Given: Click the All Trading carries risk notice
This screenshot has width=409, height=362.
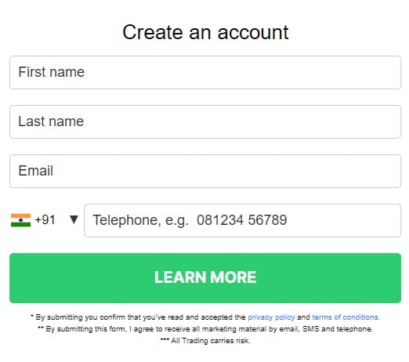Looking at the screenshot, I should click(205, 341).
